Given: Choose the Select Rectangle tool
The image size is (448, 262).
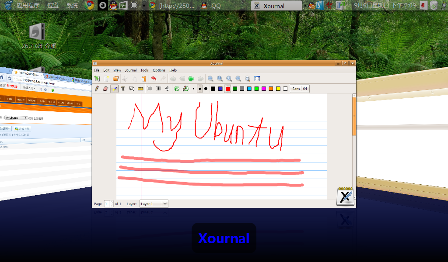Looking at the screenshot, I should pos(150,89).
